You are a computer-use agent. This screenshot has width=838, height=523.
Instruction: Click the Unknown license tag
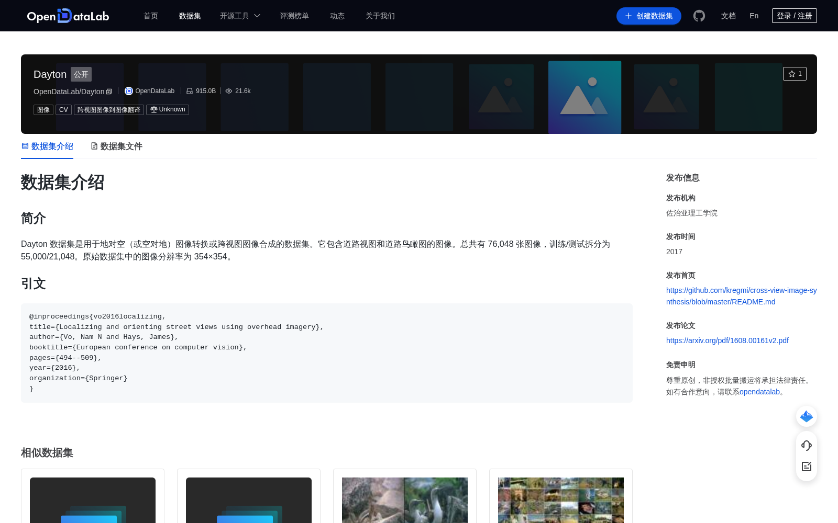coord(168,110)
